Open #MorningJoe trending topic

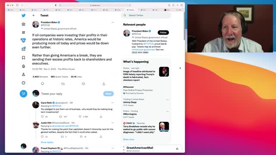tap(130, 114)
